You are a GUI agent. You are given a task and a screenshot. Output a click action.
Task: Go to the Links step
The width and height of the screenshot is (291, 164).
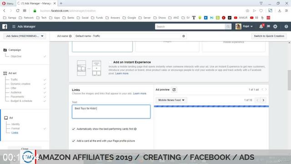[x=15, y=133]
